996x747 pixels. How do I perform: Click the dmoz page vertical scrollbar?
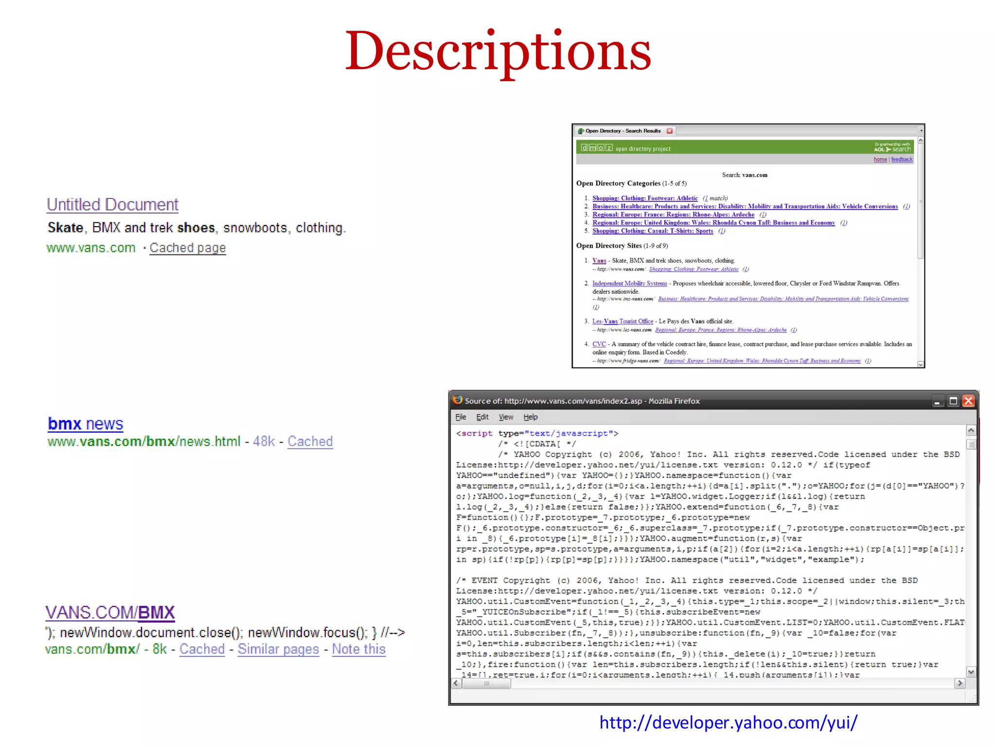[x=920, y=201]
